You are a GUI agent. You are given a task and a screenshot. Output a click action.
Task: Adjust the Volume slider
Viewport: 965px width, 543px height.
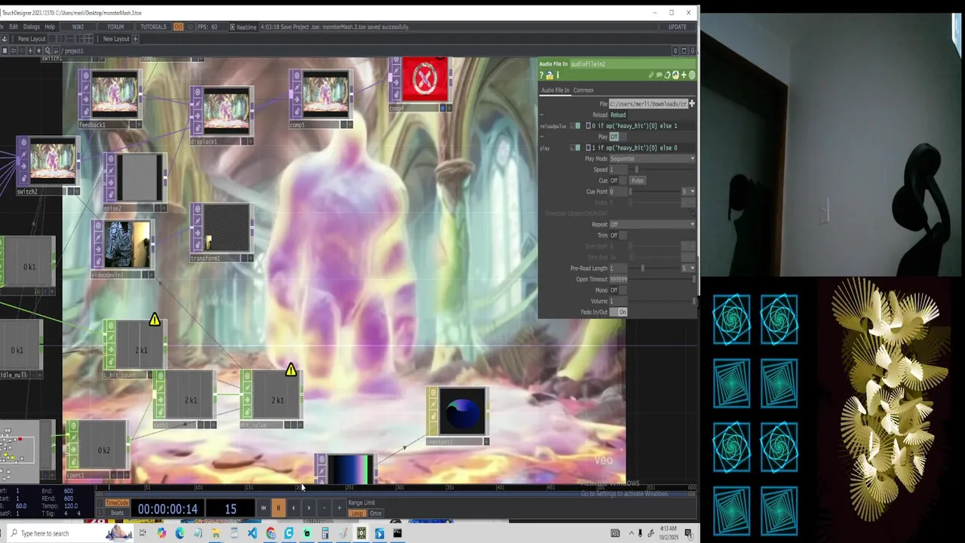pyautogui.click(x=662, y=301)
